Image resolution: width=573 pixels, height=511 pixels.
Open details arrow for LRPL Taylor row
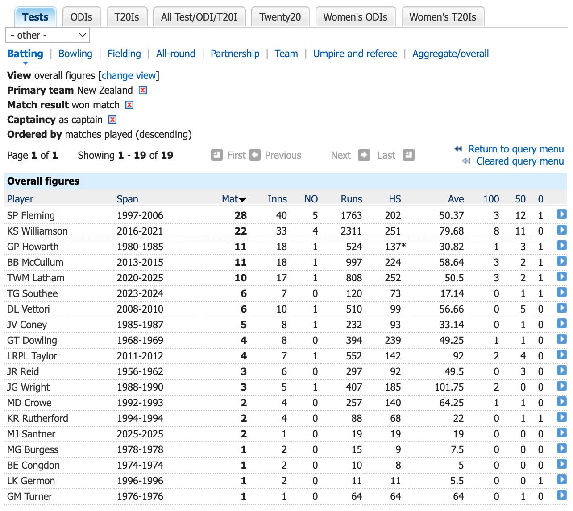562,355
